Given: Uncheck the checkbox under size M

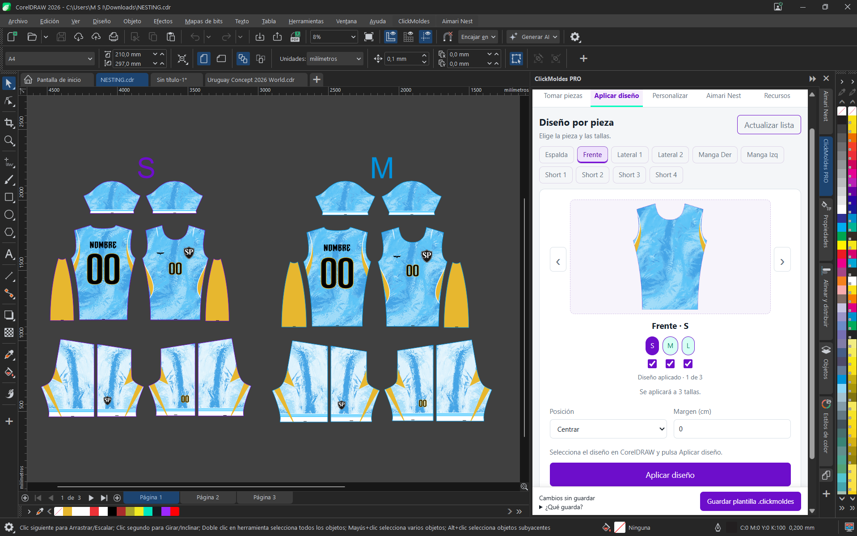Looking at the screenshot, I should pos(670,364).
